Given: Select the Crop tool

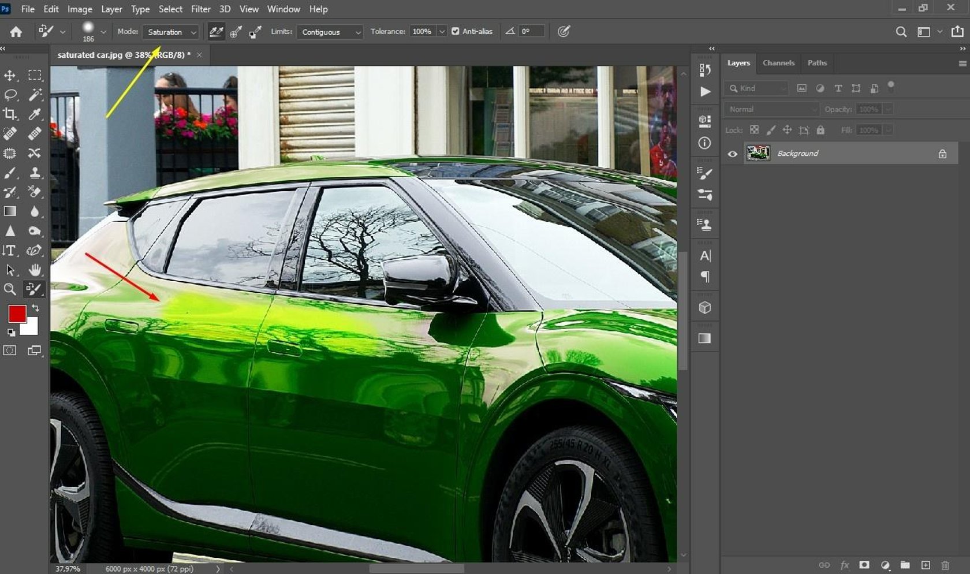Looking at the screenshot, I should (x=10, y=114).
